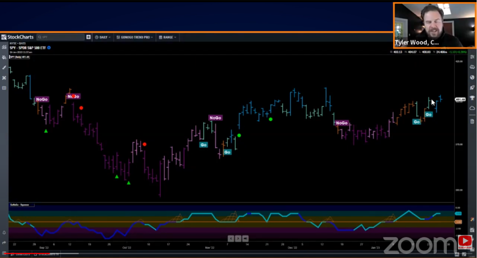Image resolution: width=477 pixels, height=258 pixels.
Task: Go to previous chart period arrow
Action: coord(231,238)
